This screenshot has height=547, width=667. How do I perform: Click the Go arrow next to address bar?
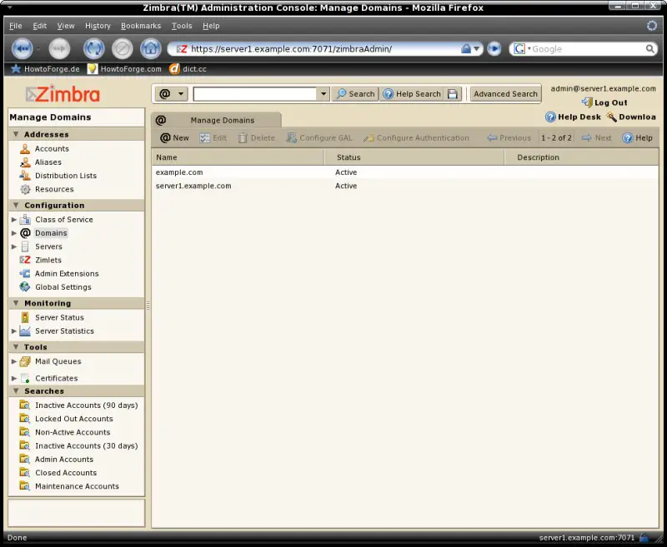(x=494, y=49)
